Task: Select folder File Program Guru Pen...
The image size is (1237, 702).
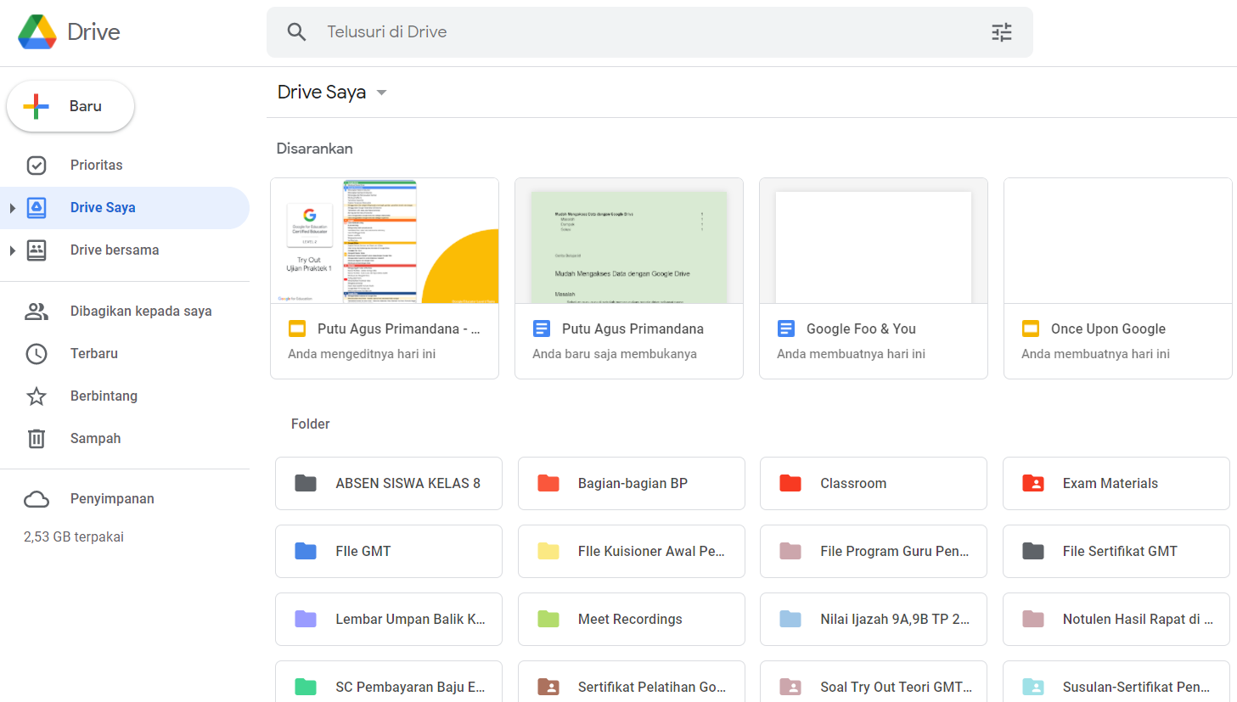Action: 874,551
